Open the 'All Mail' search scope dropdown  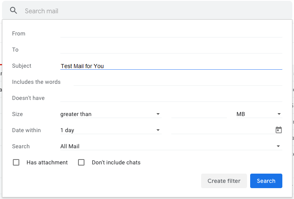(171, 146)
